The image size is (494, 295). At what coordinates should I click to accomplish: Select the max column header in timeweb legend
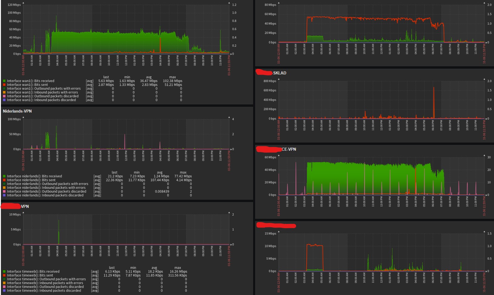pyautogui.click(x=178, y=267)
